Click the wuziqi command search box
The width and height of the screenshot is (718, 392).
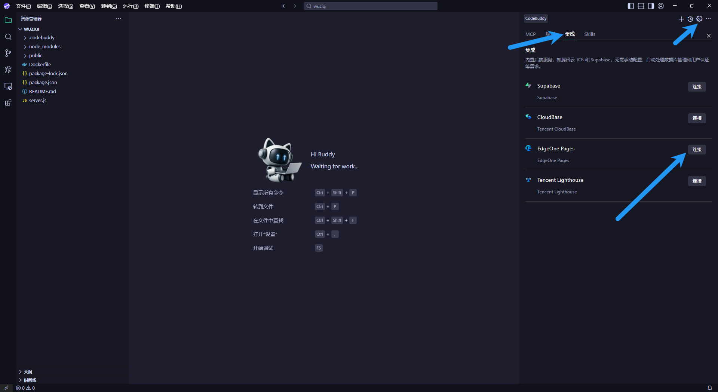point(370,6)
